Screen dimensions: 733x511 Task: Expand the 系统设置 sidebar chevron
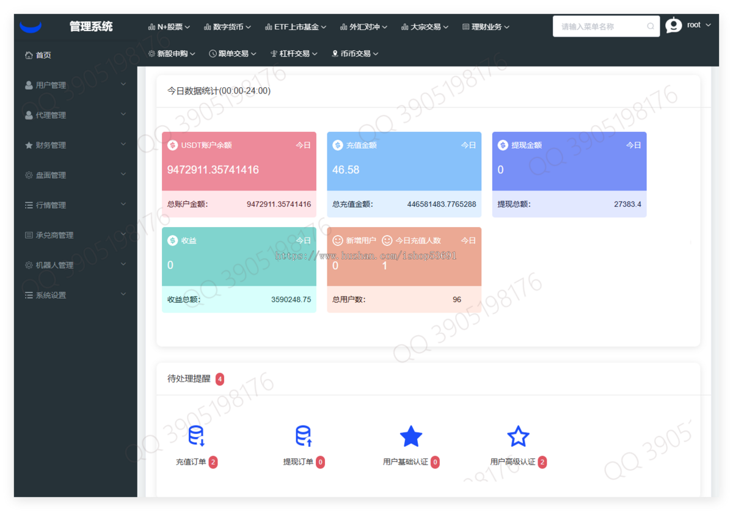(123, 294)
